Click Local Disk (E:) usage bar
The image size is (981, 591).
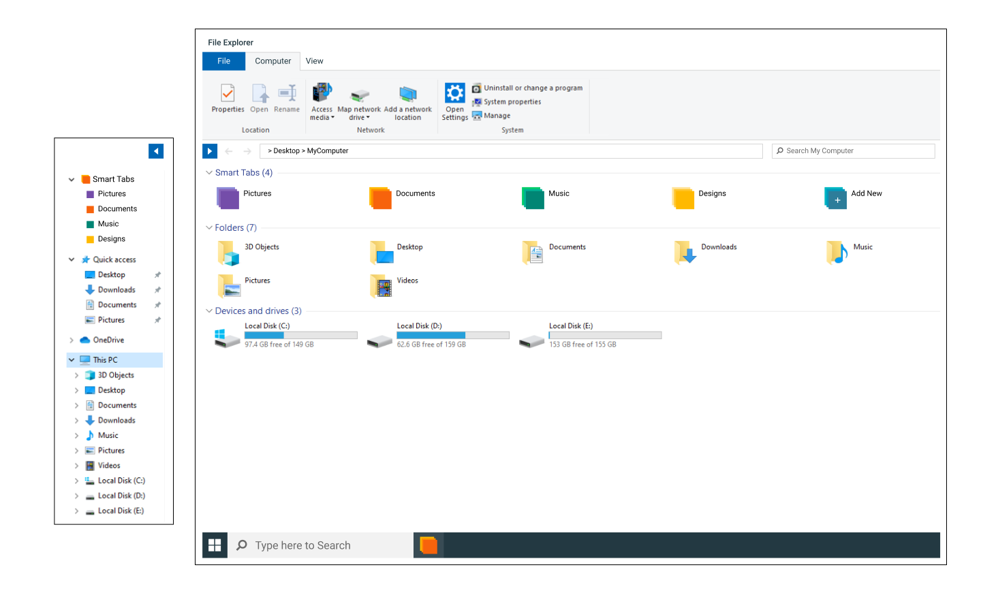coord(605,335)
